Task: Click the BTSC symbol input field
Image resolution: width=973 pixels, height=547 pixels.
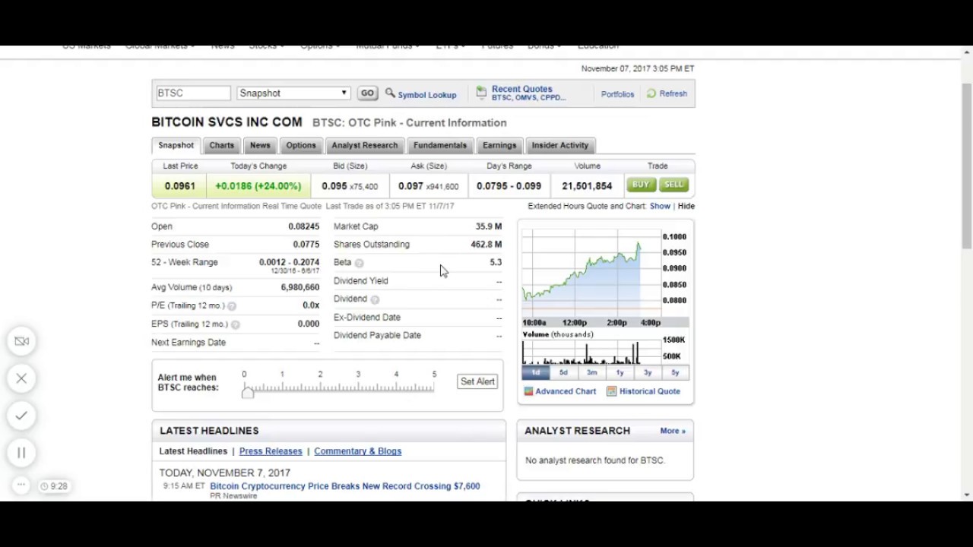Action: (193, 93)
